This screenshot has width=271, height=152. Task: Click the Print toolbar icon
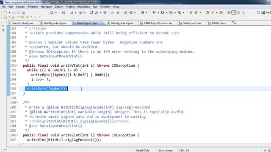click(23, 13)
